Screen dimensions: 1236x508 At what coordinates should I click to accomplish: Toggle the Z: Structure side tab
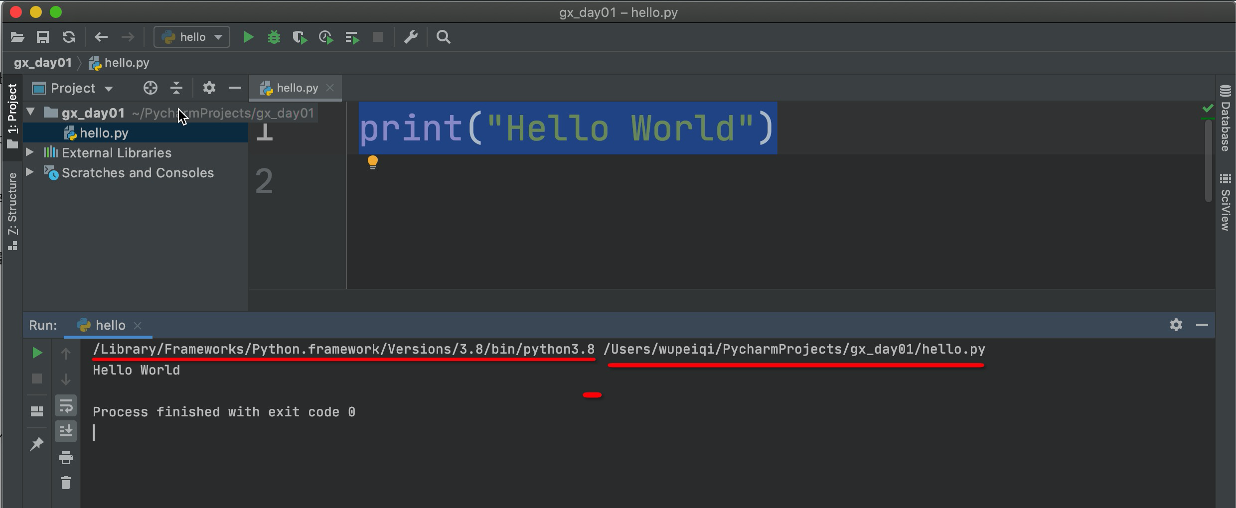click(12, 211)
